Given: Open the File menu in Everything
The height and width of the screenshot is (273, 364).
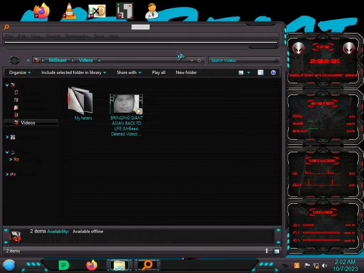Looking at the screenshot, I should (9, 36).
